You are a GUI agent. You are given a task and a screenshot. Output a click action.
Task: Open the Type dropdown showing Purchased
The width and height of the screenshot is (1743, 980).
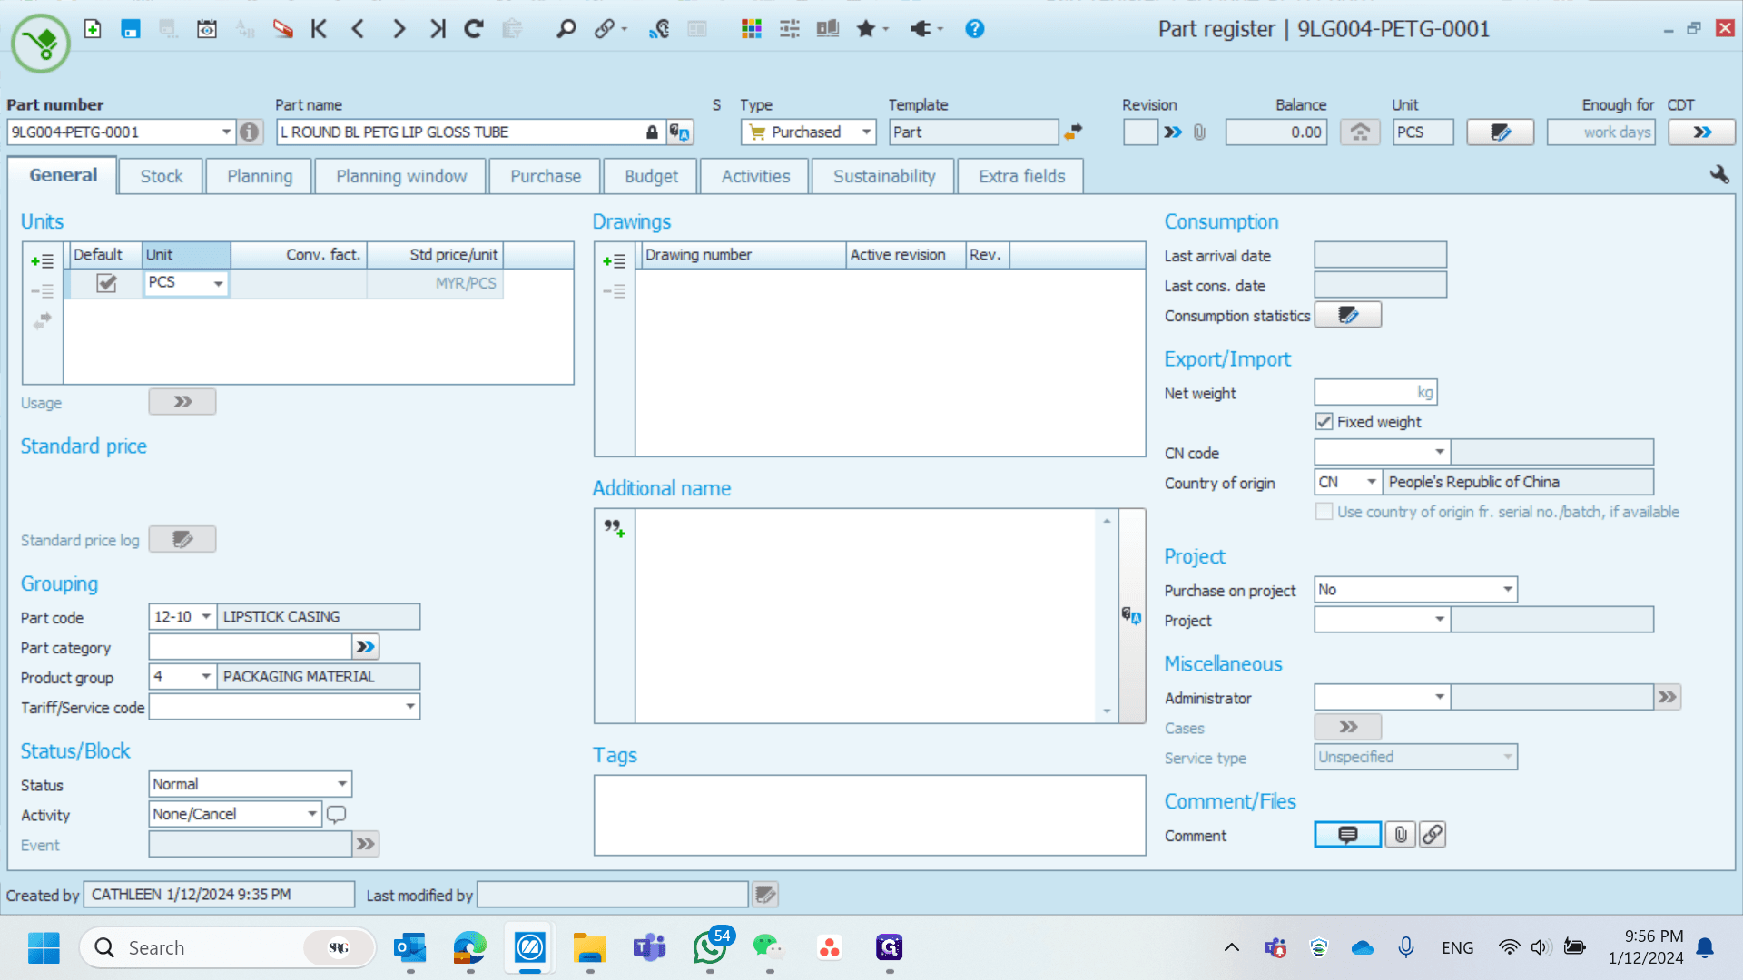[866, 132]
